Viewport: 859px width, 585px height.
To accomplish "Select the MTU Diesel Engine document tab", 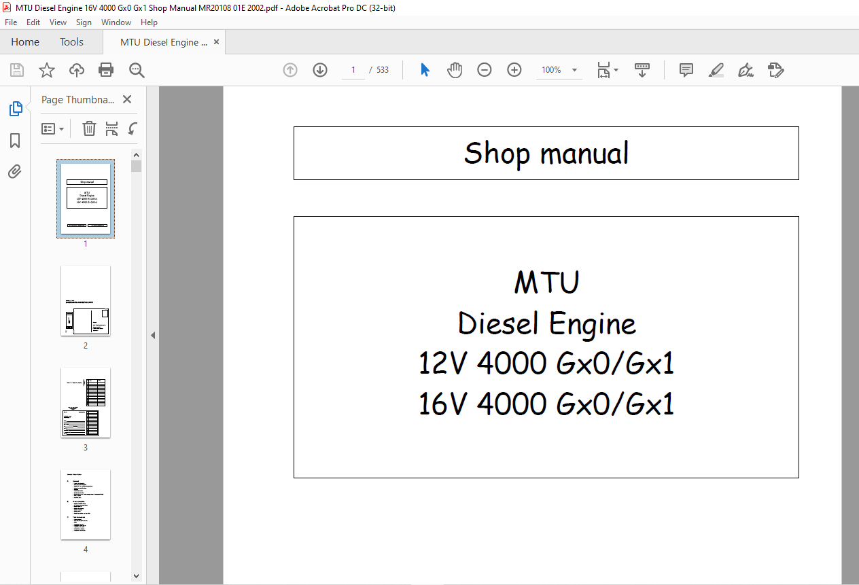I will point(164,42).
